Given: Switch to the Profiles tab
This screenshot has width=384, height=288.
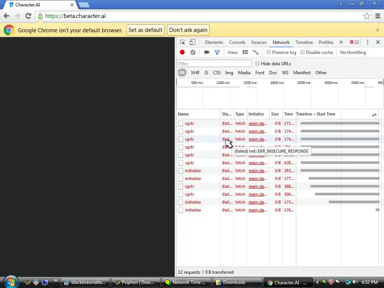Looking at the screenshot, I should (326, 42).
